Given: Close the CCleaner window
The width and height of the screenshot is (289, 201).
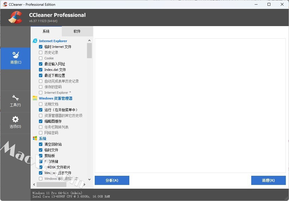Looking at the screenshot, I should 282,4.
